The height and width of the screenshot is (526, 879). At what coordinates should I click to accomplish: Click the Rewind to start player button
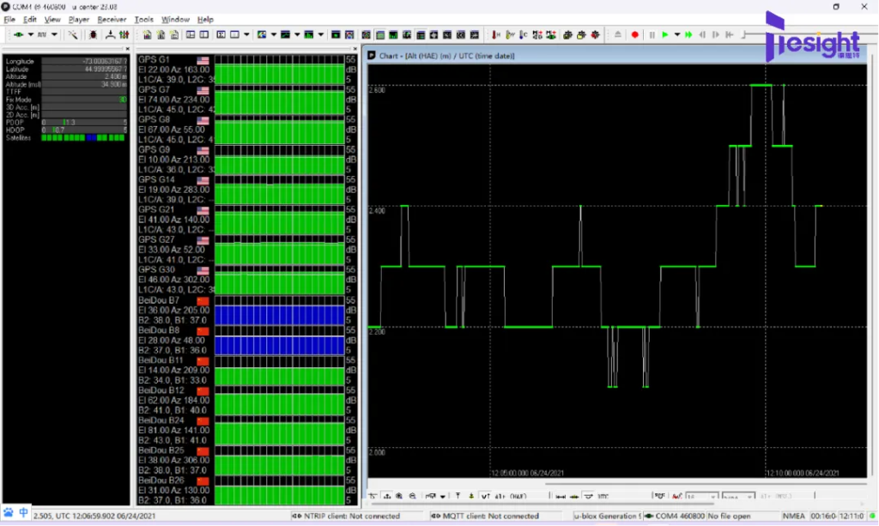730,34
